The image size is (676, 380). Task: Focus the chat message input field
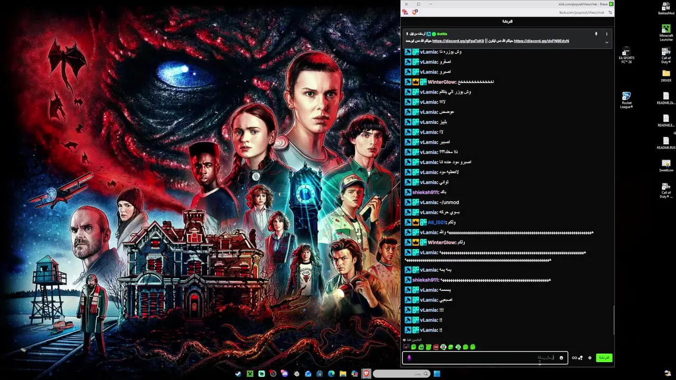[485, 358]
